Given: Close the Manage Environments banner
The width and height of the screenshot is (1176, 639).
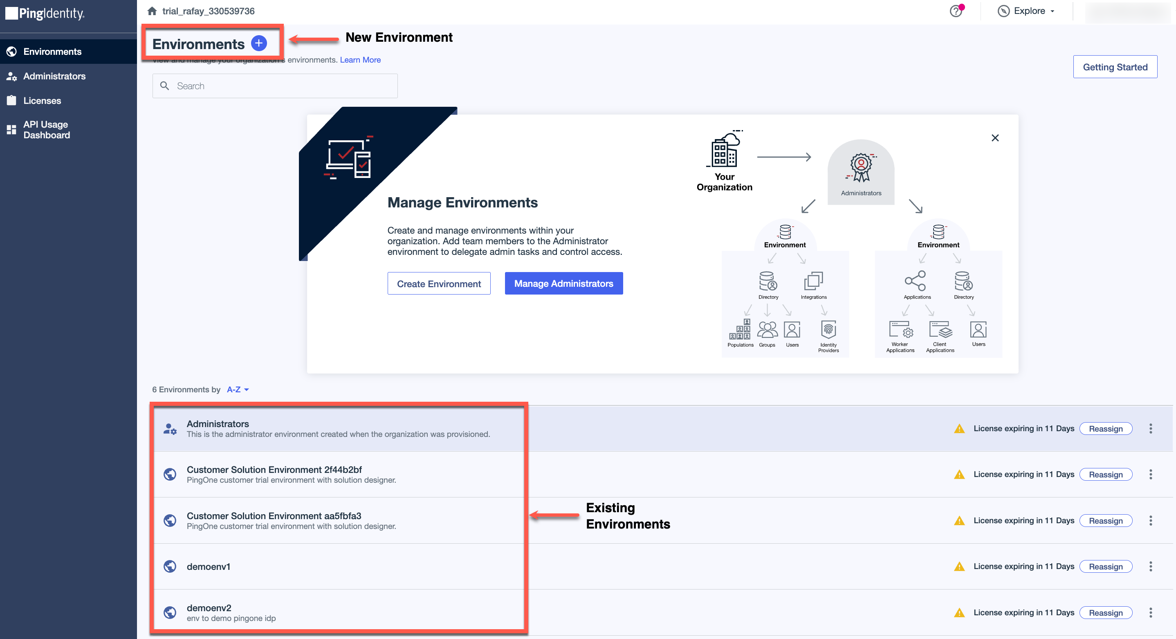Looking at the screenshot, I should pyautogui.click(x=995, y=138).
